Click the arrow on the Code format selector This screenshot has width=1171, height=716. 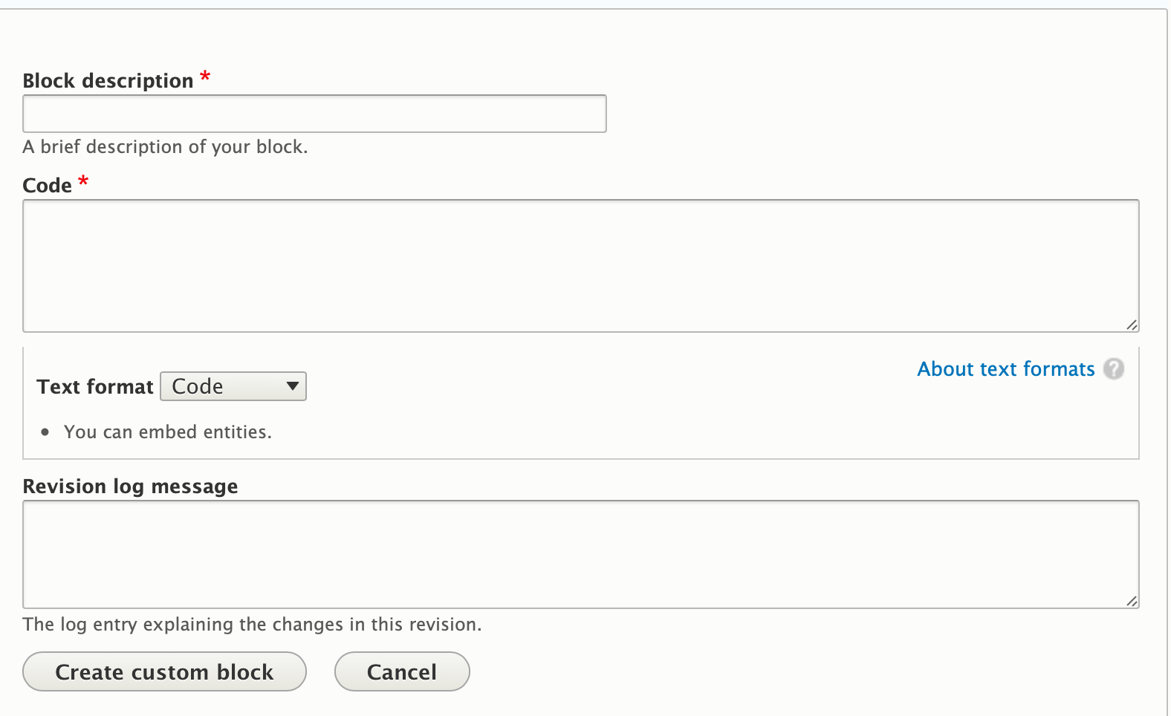tap(293, 386)
